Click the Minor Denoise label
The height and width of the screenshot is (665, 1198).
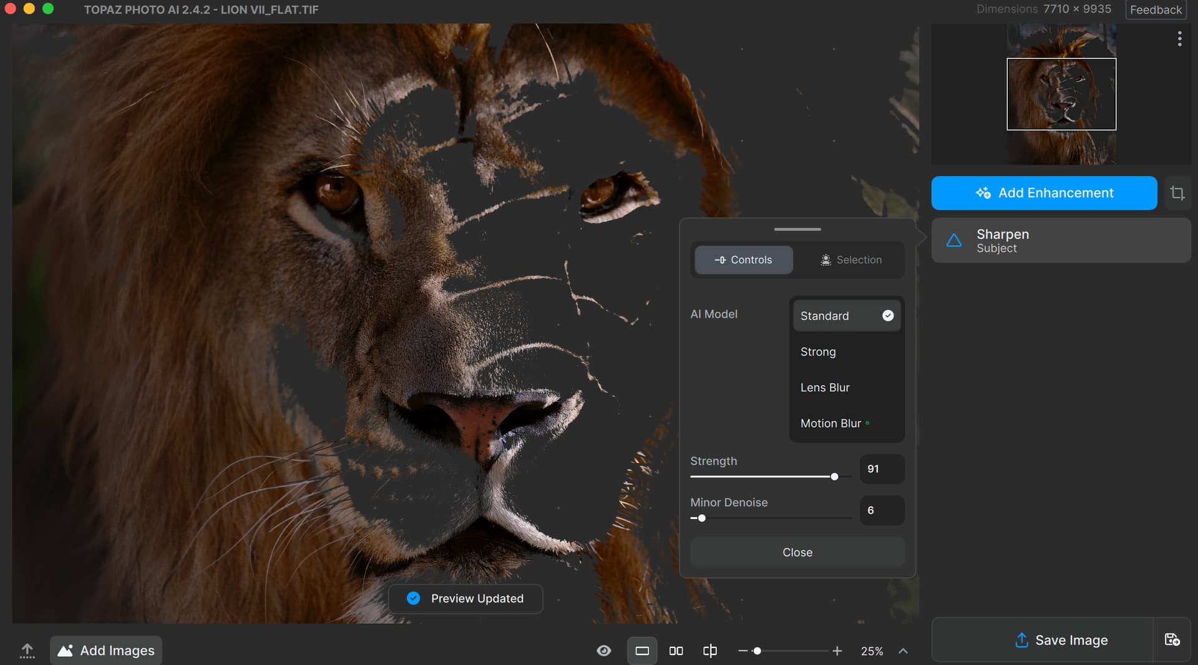pos(729,503)
